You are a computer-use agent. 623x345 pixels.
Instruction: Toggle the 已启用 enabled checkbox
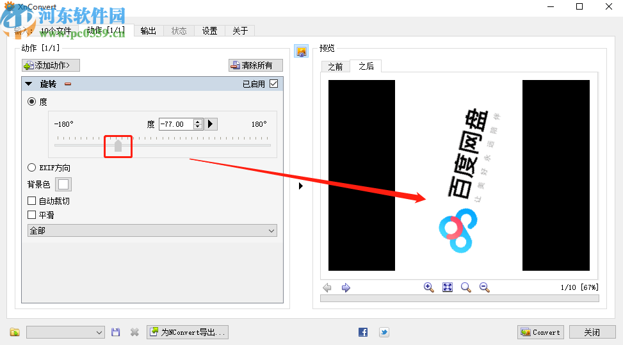[x=274, y=84]
